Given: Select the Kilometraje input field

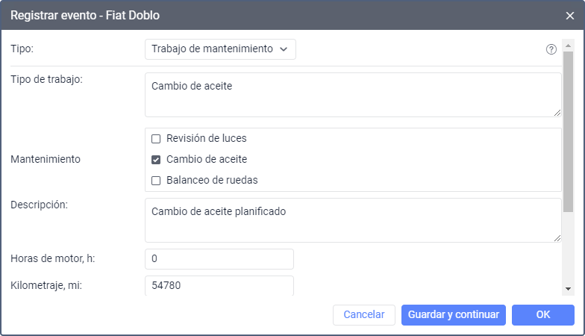Looking at the screenshot, I should click(x=219, y=285).
